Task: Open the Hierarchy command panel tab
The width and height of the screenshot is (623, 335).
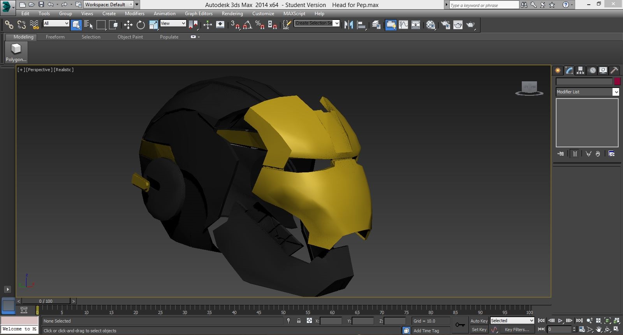Action: pyautogui.click(x=580, y=70)
